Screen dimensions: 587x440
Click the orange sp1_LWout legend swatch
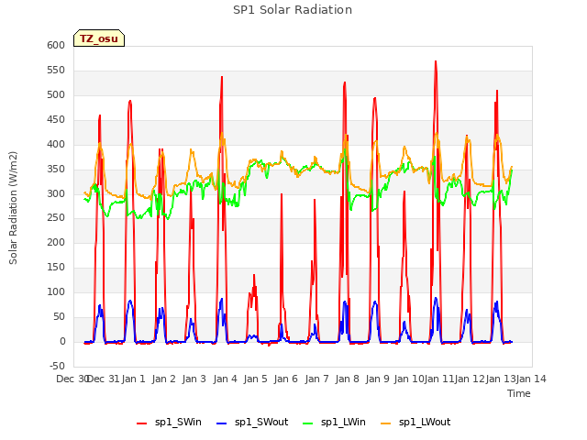tap(385, 423)
